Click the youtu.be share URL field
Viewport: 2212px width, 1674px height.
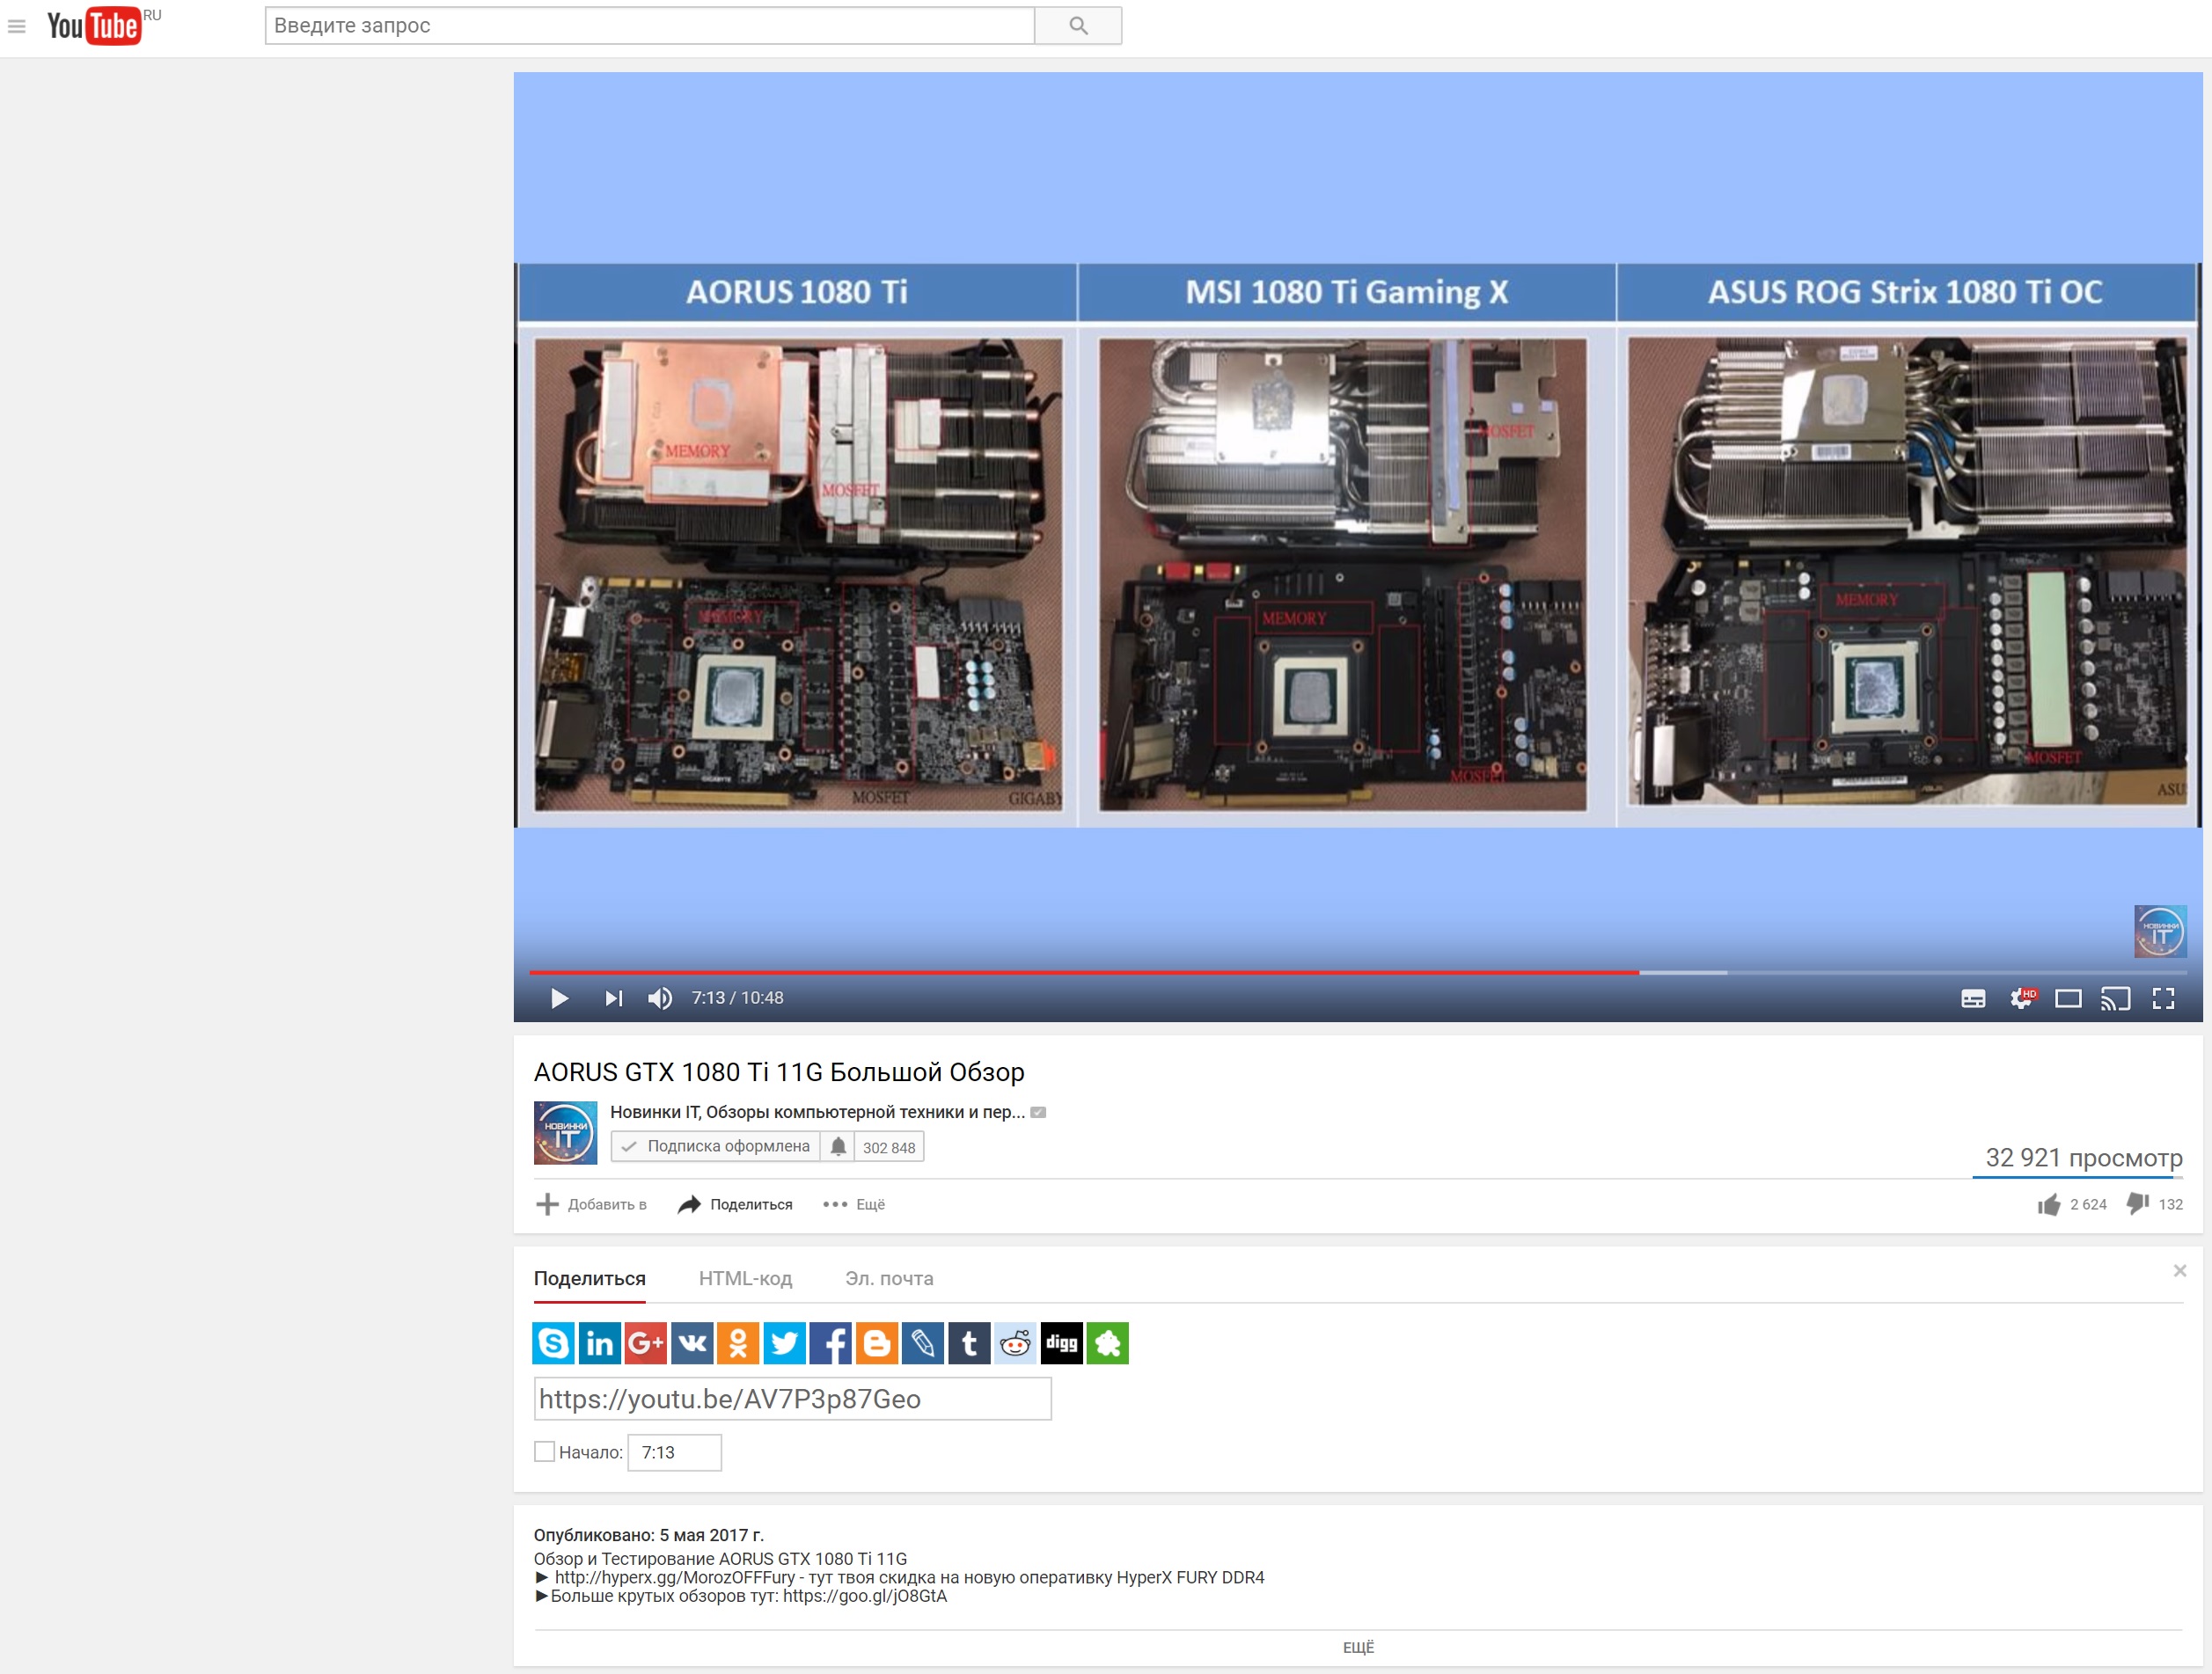(x=792, y=1398)
